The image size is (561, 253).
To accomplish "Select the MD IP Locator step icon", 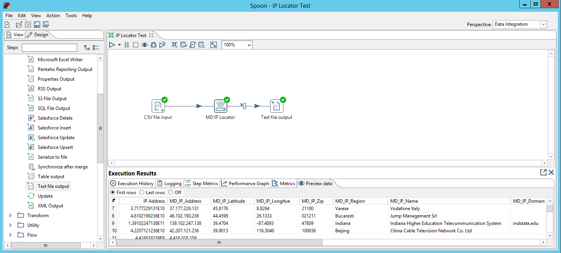I will tap(220, 106).
